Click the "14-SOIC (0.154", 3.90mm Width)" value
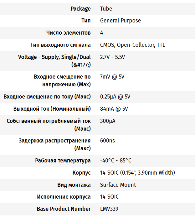195x217 pixels. tap(137, 173)
